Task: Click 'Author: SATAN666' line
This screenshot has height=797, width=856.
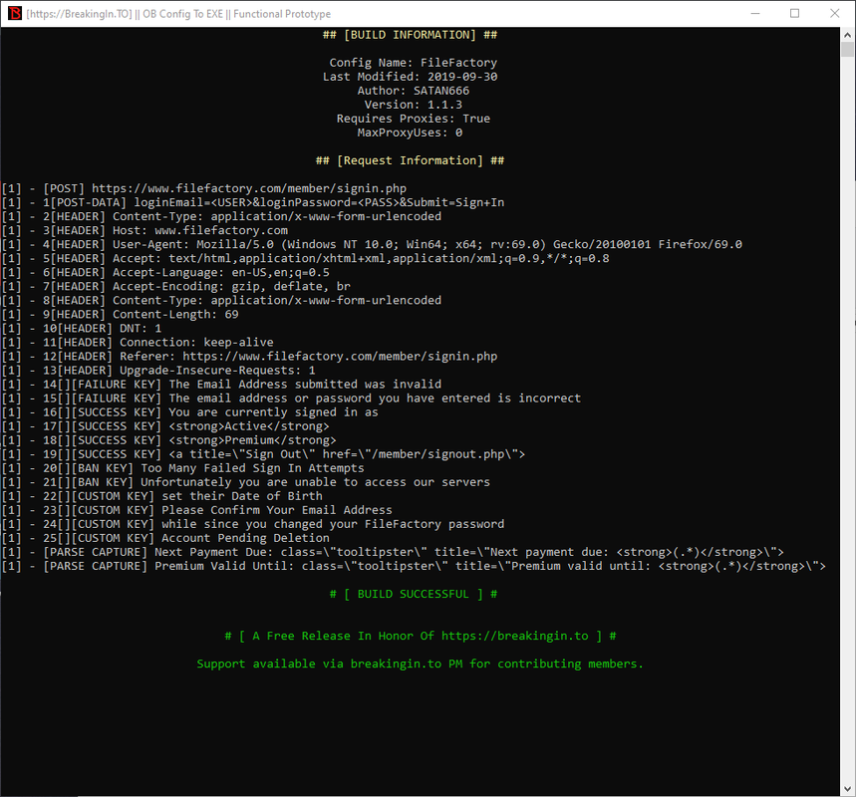Action: pos(414,91)
